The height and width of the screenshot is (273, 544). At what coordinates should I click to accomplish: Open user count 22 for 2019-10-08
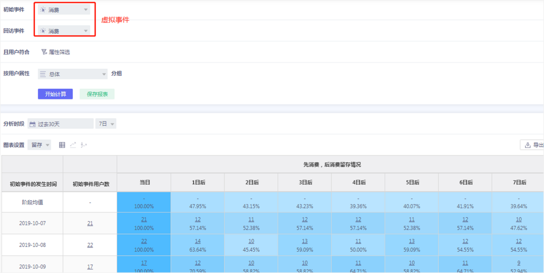[x=90, y=245]
